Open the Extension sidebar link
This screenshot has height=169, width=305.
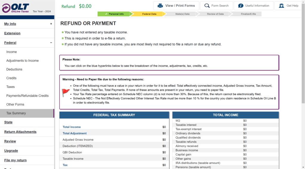point(12,33)
